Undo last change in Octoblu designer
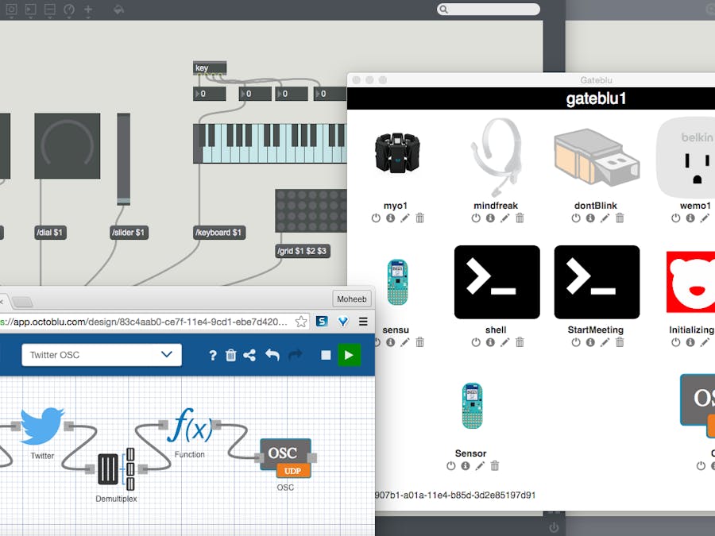The width and height of the screenshot is (715, 536). (x=272, y=355)
